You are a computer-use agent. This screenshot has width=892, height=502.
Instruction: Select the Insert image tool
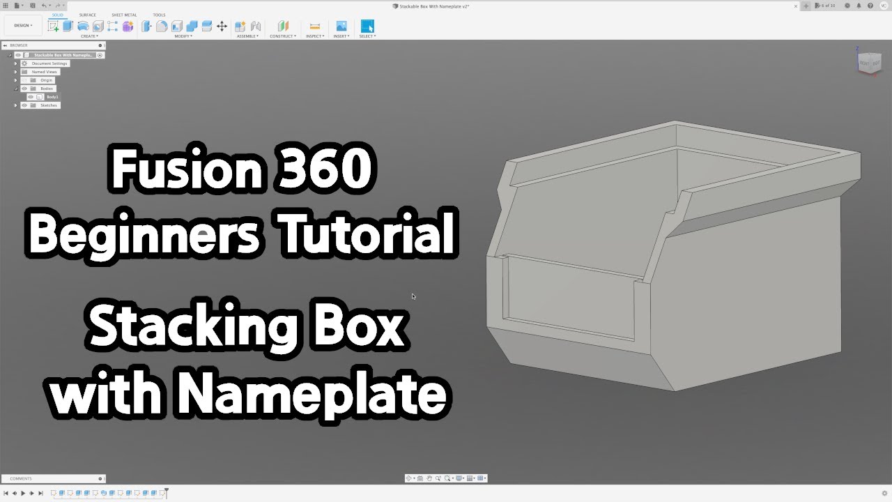[341, 26]
